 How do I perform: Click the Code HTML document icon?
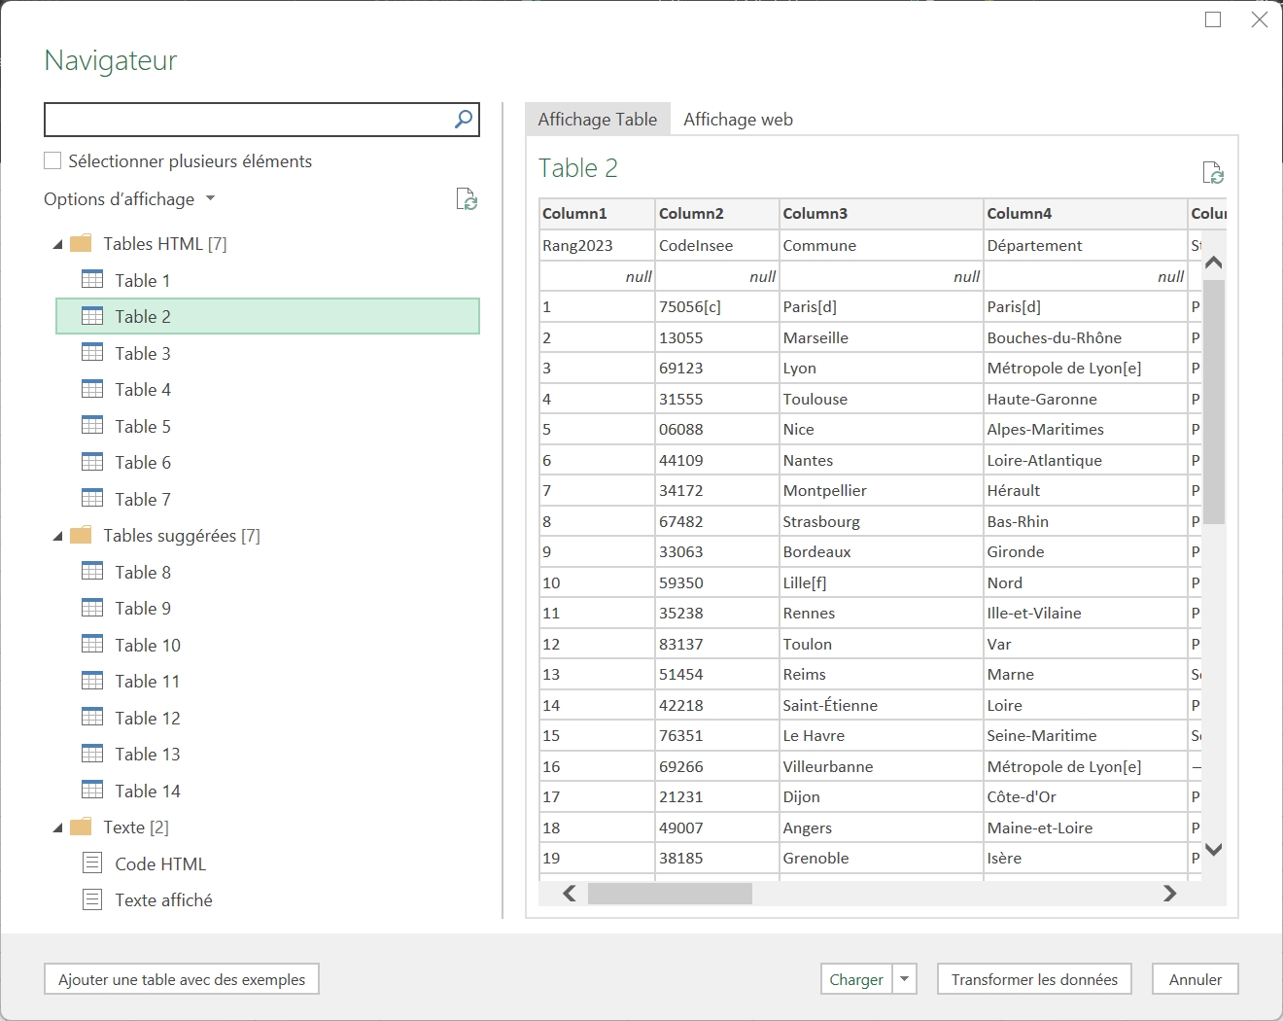tap(92, 863)
